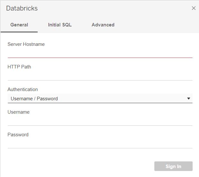
Task: Open the Initial SQL tab
Action: (60, 25)
